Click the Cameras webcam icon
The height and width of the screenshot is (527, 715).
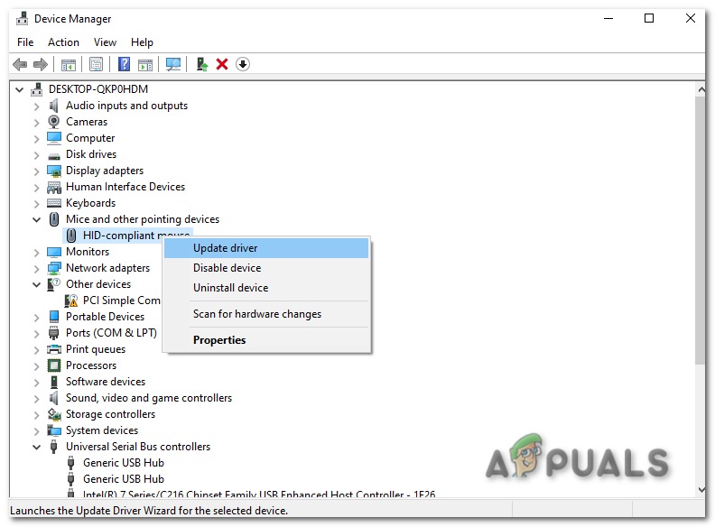[x=54, y=122]
